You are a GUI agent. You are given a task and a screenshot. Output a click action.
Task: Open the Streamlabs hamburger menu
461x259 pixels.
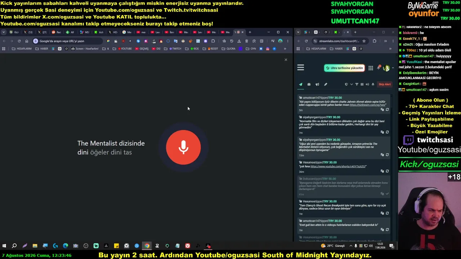(301, 68)
